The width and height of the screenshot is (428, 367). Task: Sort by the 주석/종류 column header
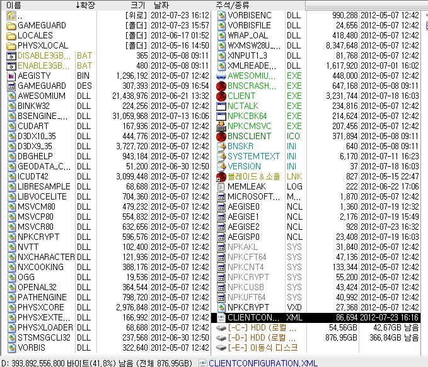233,5
